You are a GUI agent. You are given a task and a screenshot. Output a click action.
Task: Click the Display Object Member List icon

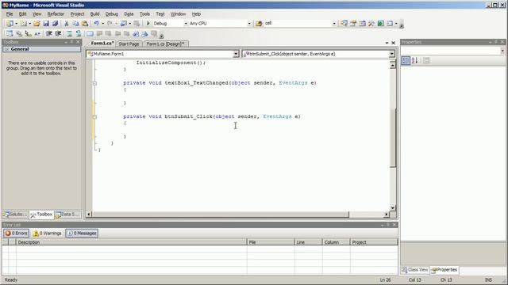click(10, 33)
